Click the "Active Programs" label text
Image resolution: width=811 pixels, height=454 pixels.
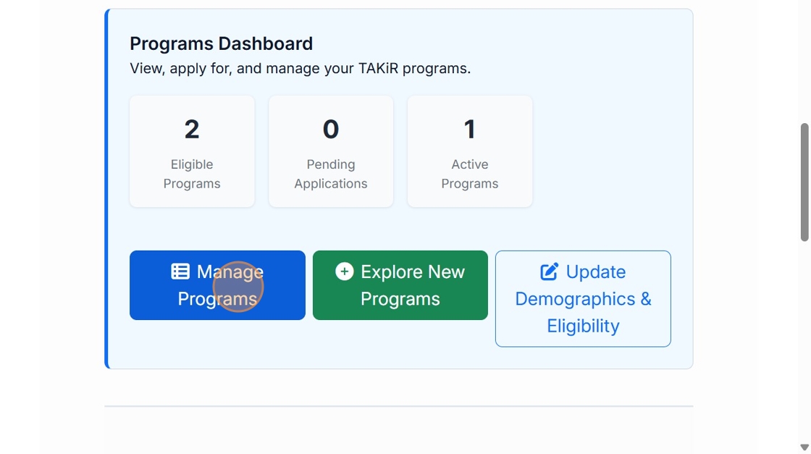coord(470,174)
